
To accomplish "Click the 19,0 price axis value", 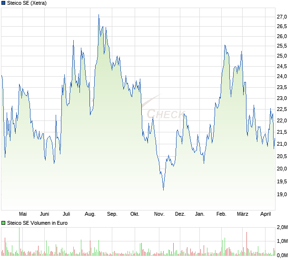I will click(x=282, y=194).
